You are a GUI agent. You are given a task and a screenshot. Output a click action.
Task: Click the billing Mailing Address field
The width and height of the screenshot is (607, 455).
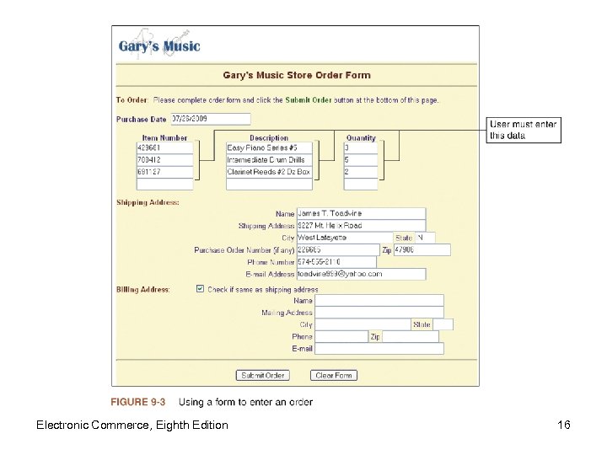point(379,313)
